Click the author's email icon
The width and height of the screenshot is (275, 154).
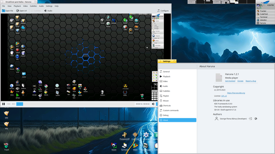tap(250, 118)
